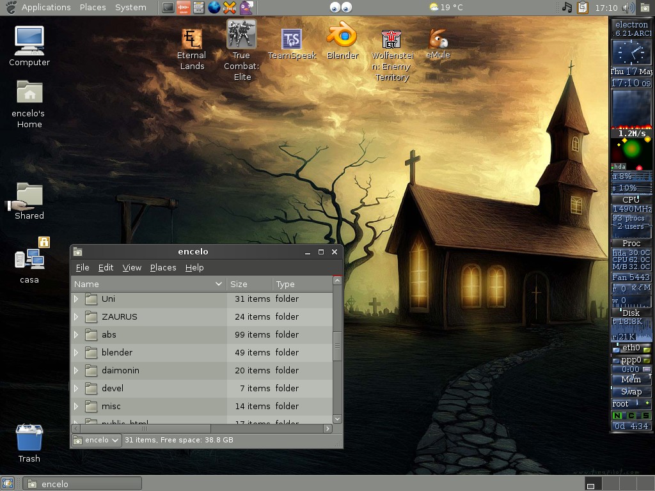The image size is (655, 491).
Task: Select the ZAURUS folder icon
Action: [x=91, y=317]
